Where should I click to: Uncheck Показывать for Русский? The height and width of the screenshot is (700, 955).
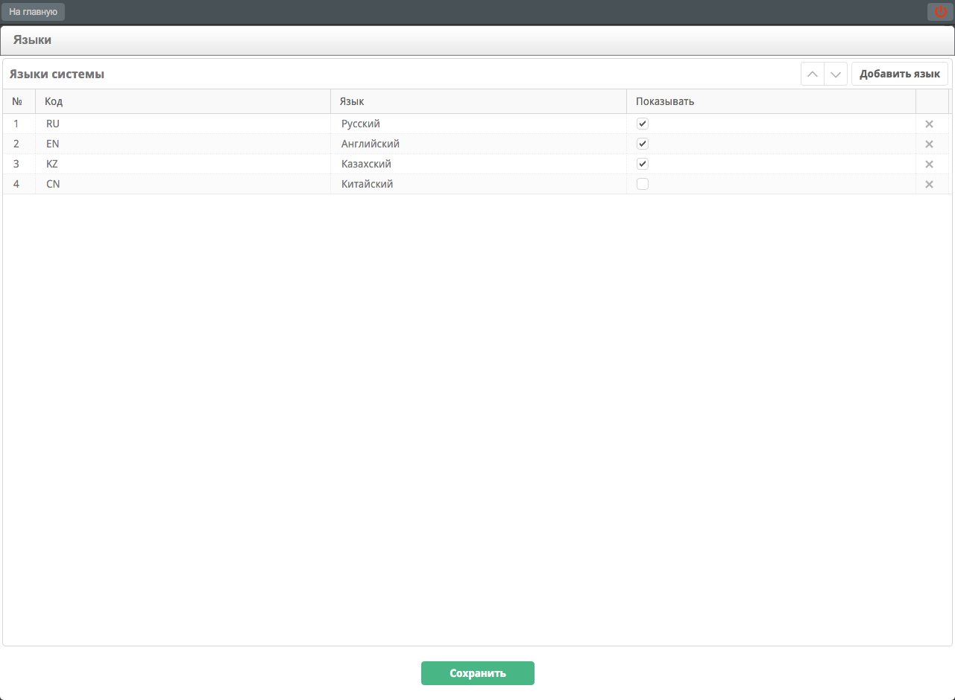(643, 124)
